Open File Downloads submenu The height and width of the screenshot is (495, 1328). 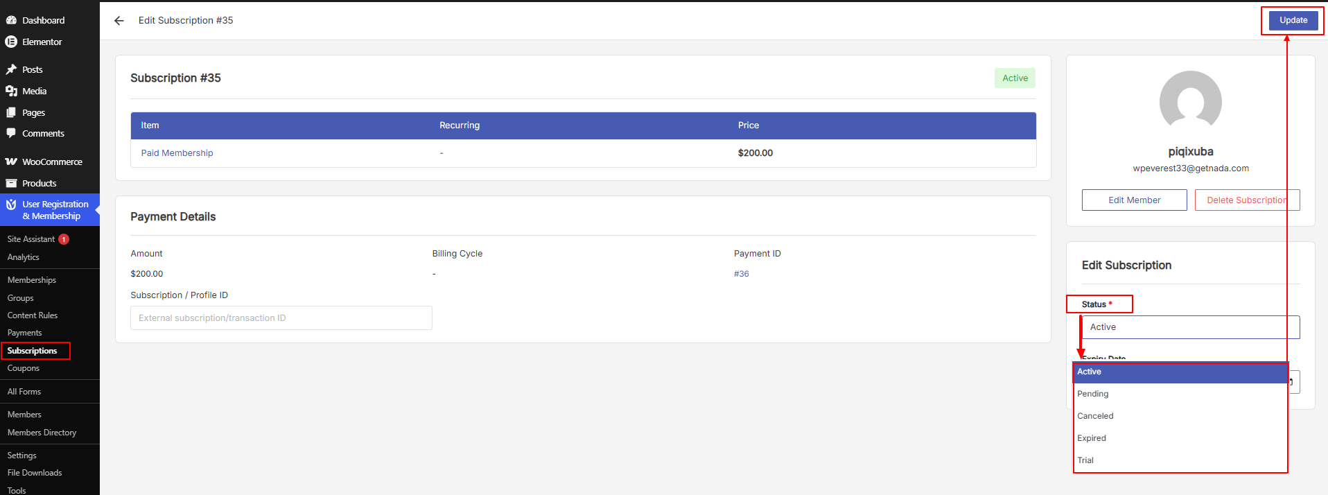tap(35, 473)
